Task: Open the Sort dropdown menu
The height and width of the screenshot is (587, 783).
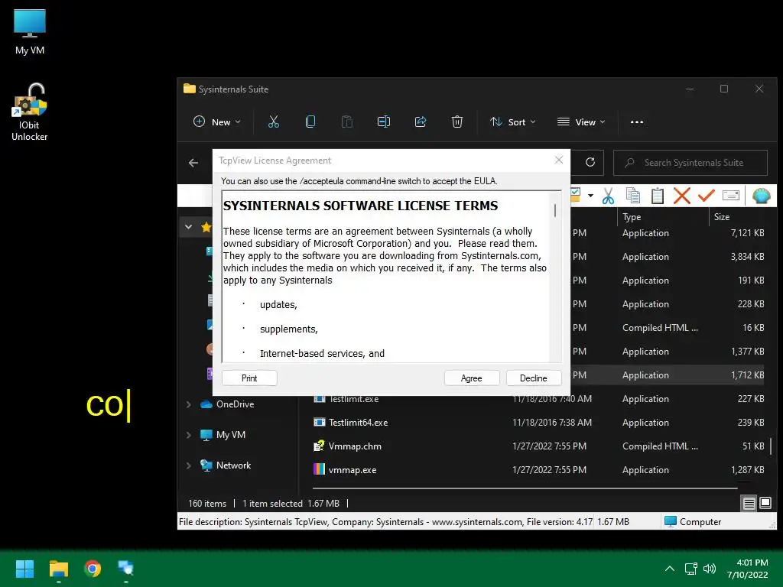Action: click(512, 122)
